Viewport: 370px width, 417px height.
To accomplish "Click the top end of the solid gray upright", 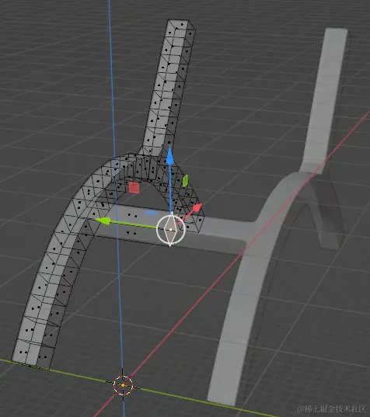I will [337, 33].
